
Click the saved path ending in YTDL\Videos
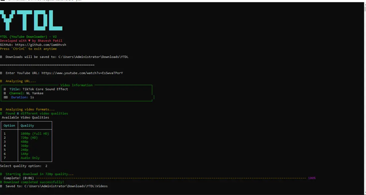66,186
